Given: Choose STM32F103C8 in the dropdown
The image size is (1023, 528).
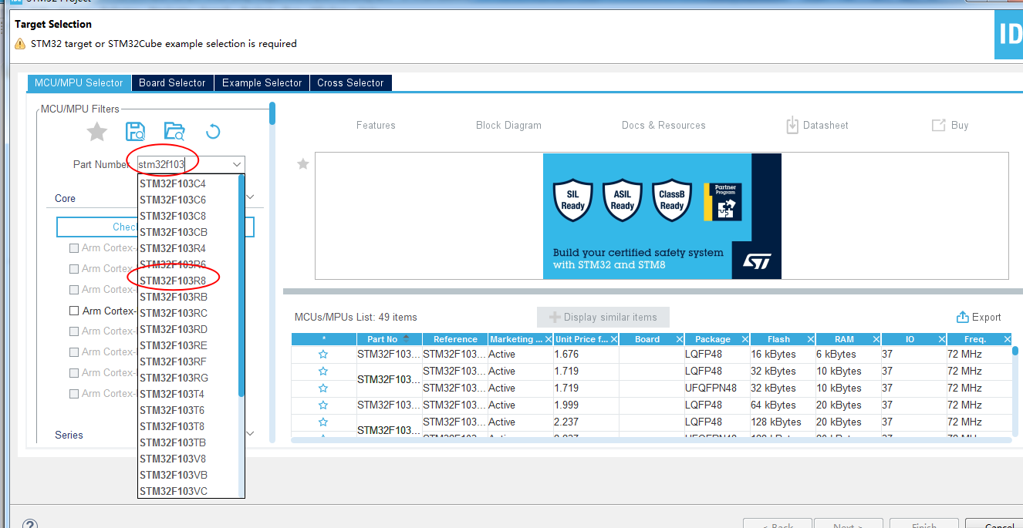Looking at the screenshot, I should coord(173,216).
